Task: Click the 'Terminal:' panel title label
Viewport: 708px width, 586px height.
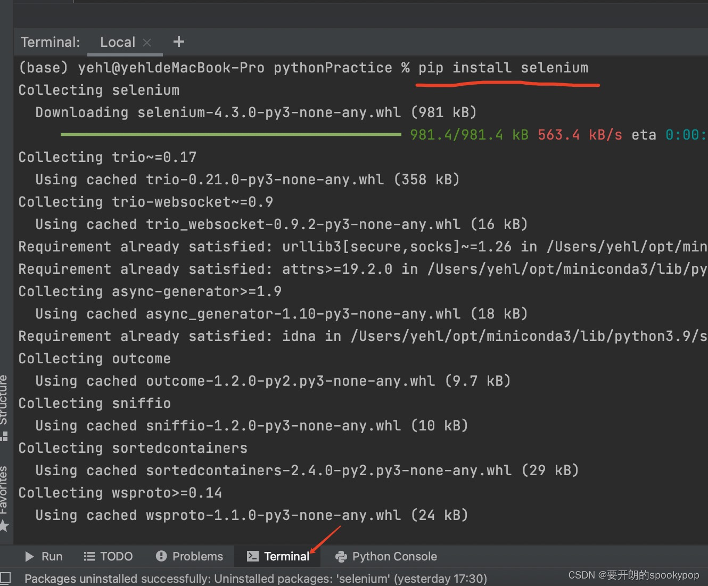Action: pyautogui.click(x=51, y=42)
